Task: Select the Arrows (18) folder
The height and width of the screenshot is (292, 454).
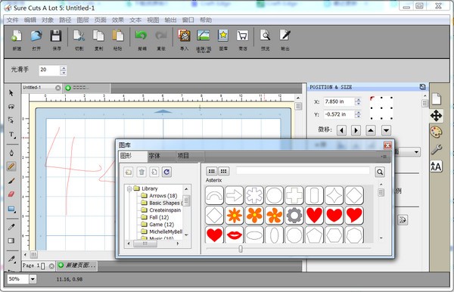Action: tap(159, 196)
